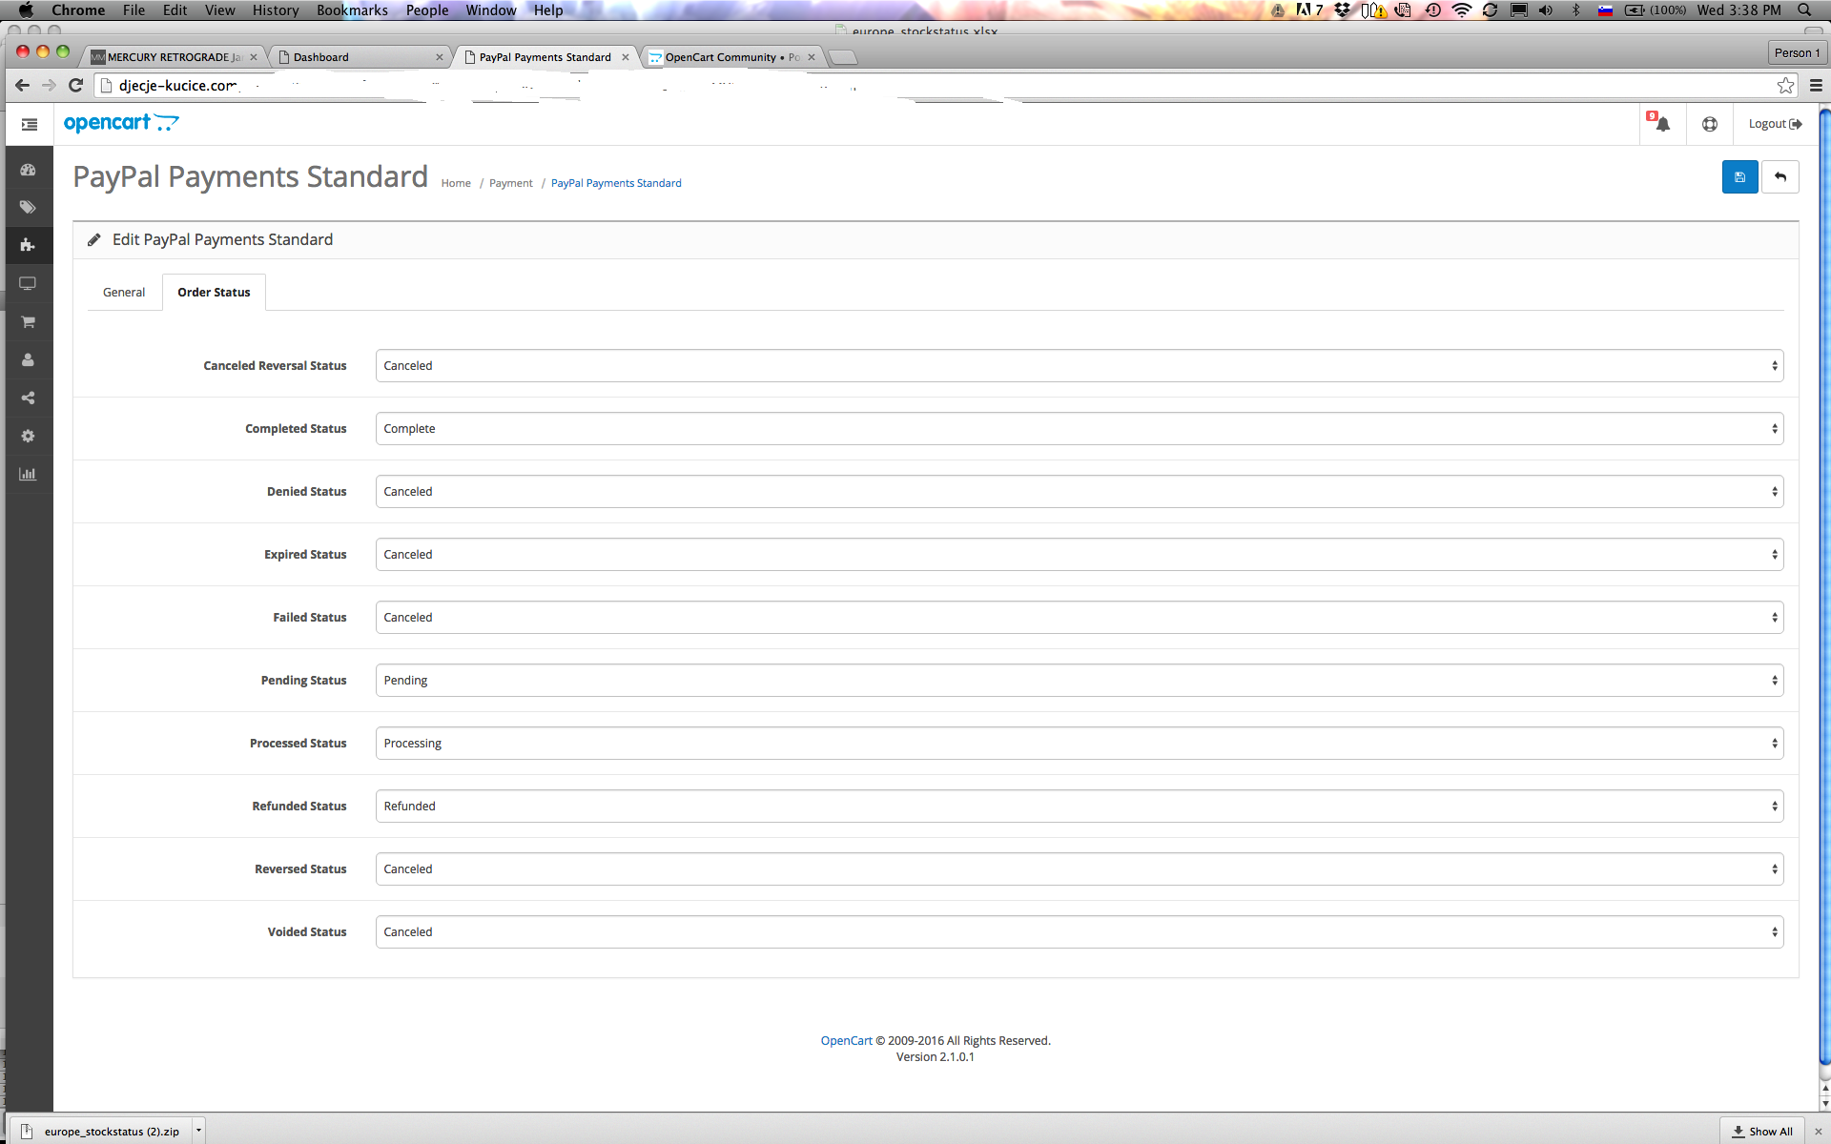Open Completed Status dropdown
The width and height of the screenshot is (1831, 1144).
1079,429
